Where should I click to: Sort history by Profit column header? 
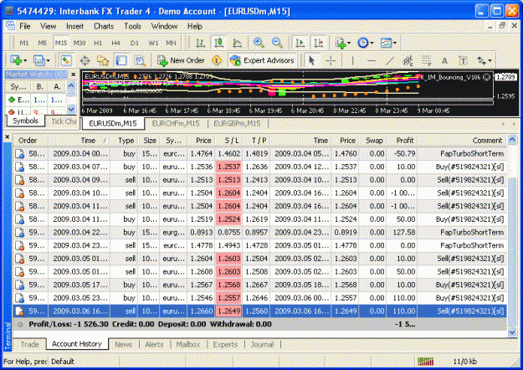pos(402,141)
